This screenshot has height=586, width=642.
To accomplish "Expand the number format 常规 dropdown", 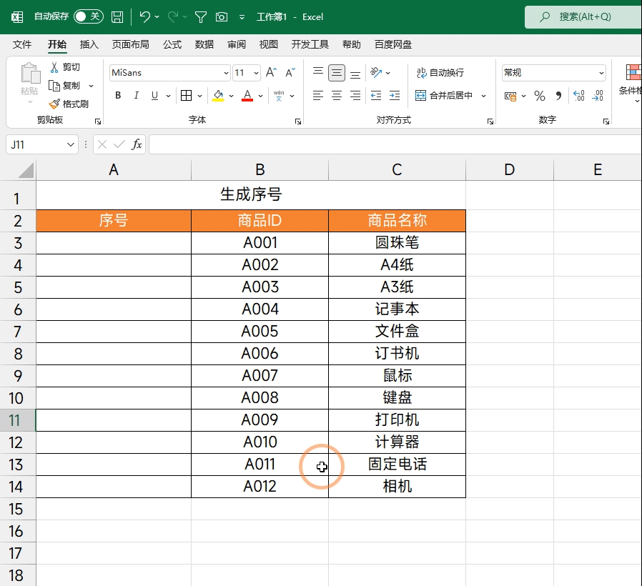I will (601, 73).
